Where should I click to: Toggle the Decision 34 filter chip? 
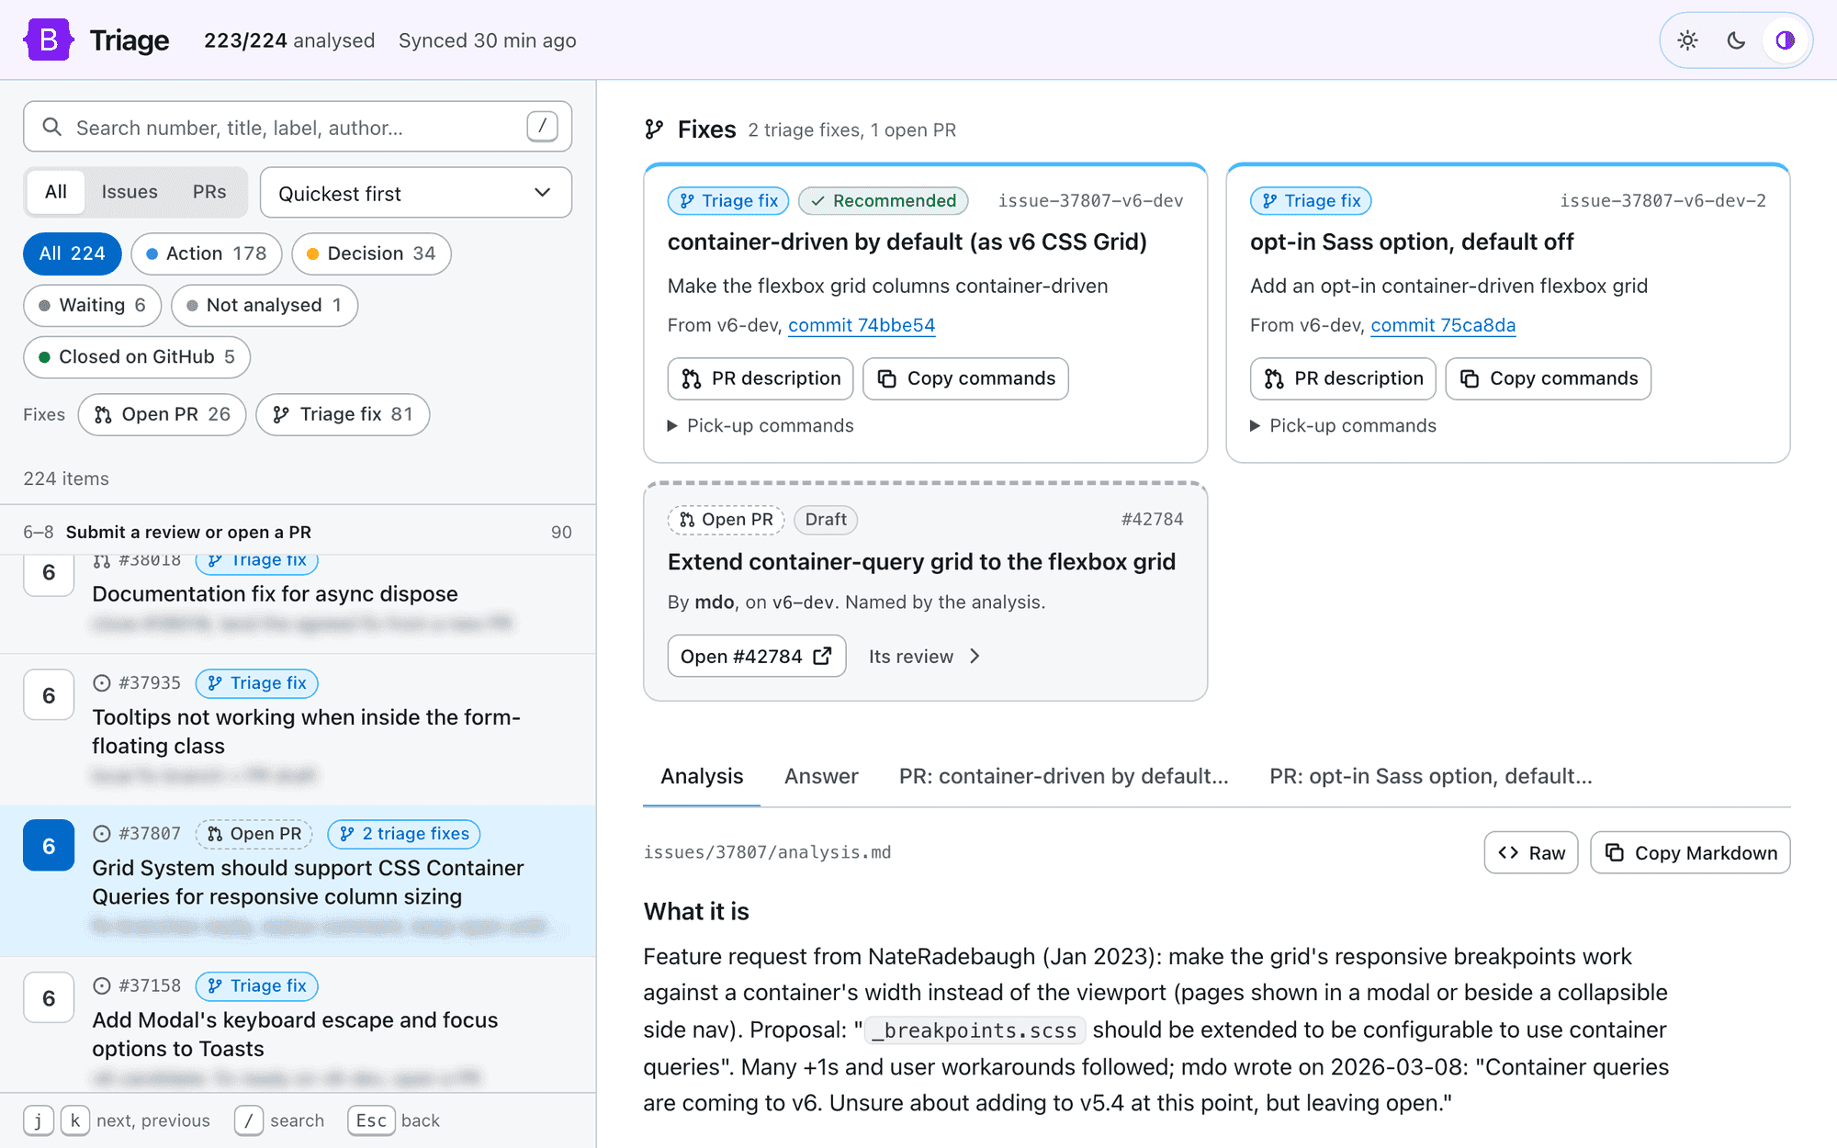tap(371, 253)
